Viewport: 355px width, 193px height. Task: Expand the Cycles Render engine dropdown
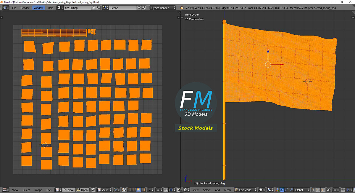[162, 8]
